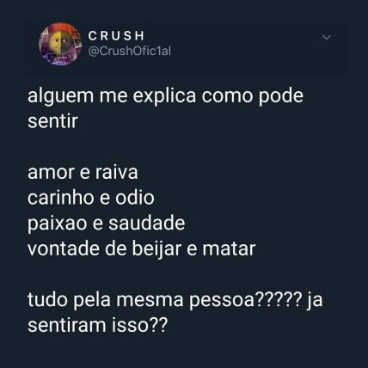The image size is (368, 368).
Task: Click the 'sentiram isso??' closing line
Action: coord(97,325)
